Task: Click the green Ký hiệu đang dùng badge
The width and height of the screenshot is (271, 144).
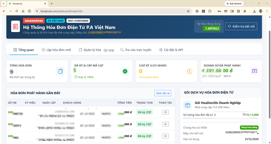Action: 212,28
